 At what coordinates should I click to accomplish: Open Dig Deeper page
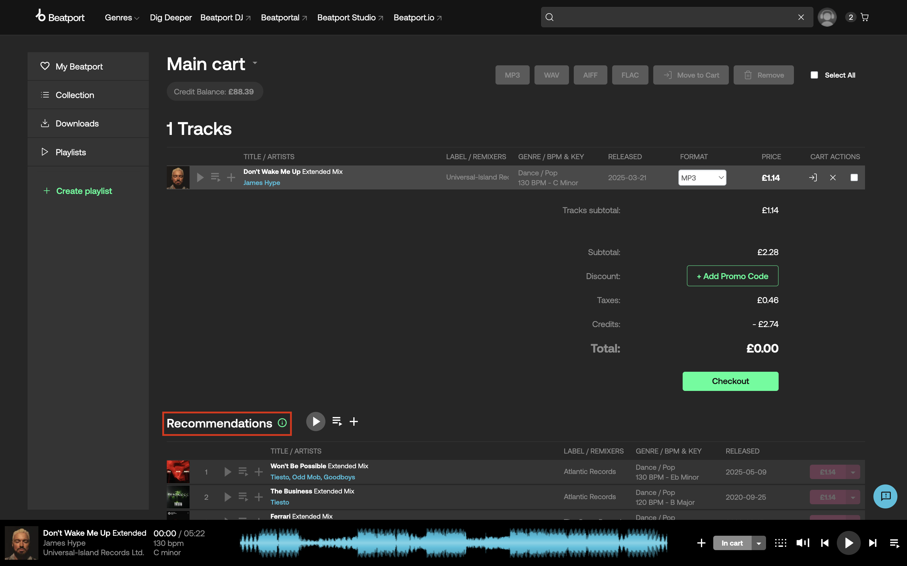pos(171,18)
